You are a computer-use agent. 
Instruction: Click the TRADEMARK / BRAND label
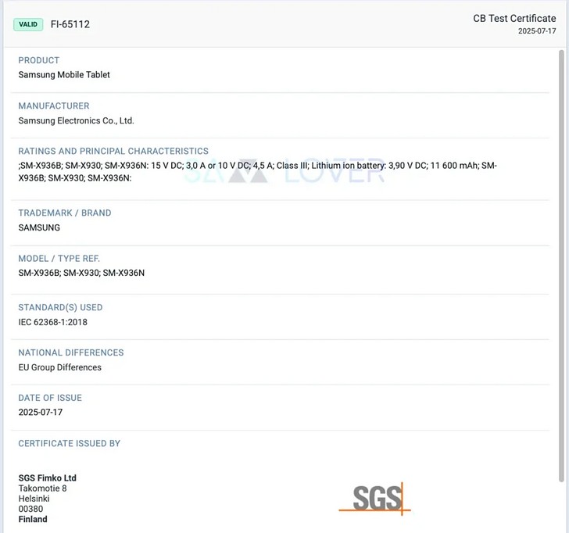click(x=65, y=213)
